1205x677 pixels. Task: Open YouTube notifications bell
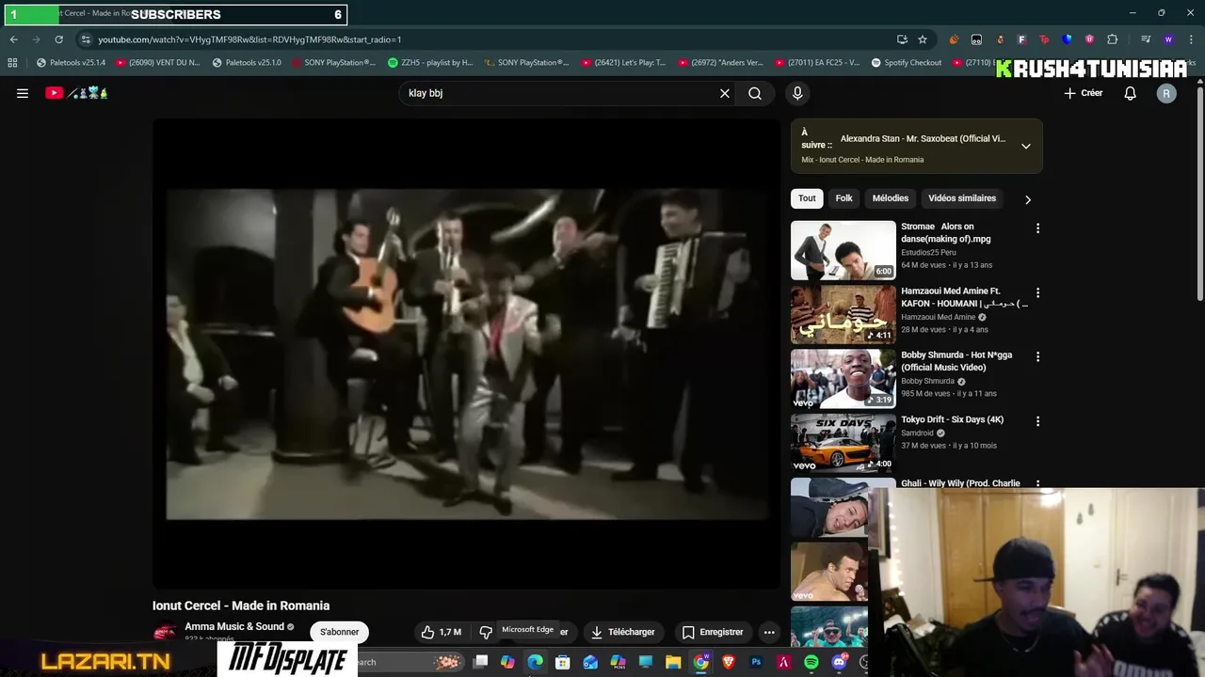pyautogui.click(x=1131, y=93)
